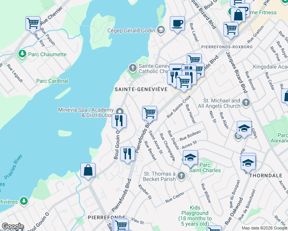Select the Rue Laniel street label
Viewport: 288px width, 231px height.
(194, 32)
